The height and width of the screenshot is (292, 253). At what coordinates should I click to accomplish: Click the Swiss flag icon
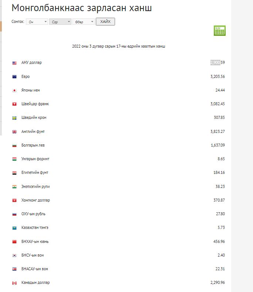[x=14, y=104]
